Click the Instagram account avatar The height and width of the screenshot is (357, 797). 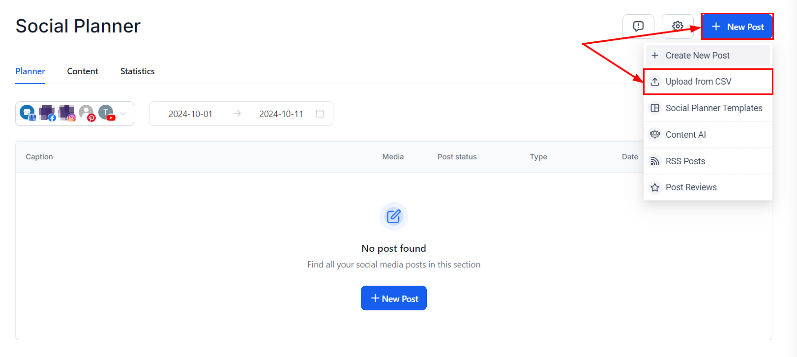point(67,113)
